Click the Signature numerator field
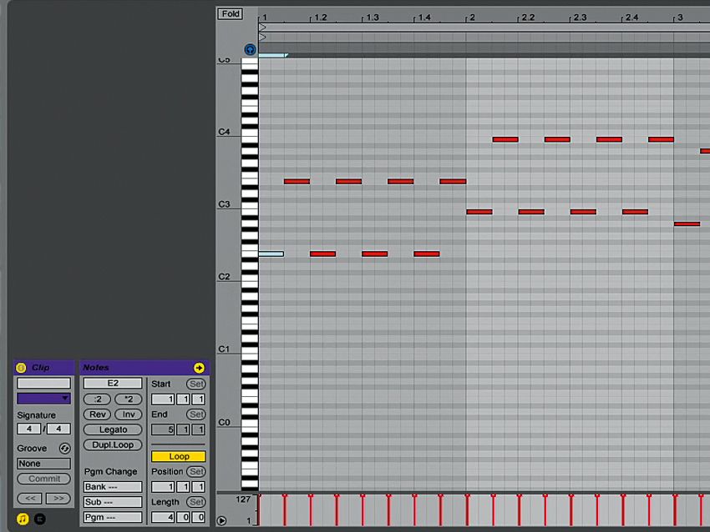 [x=28, y=429]
